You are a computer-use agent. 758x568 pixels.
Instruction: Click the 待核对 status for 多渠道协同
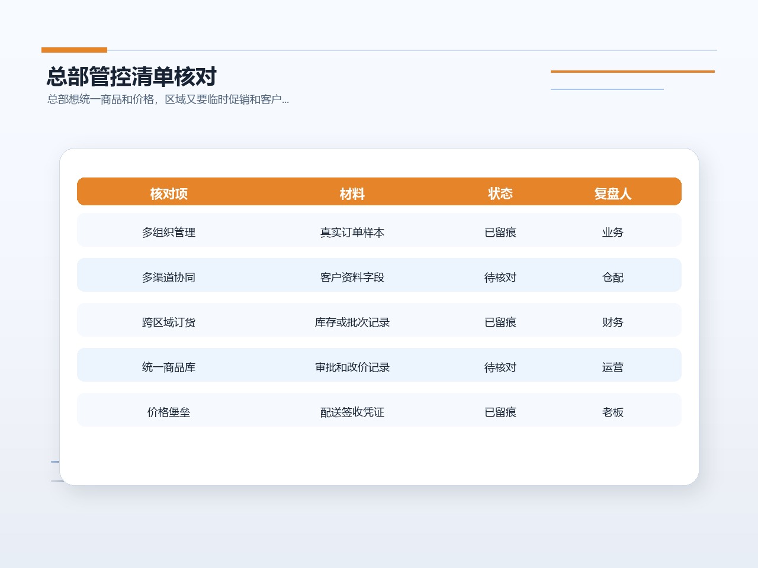[500, 277]
